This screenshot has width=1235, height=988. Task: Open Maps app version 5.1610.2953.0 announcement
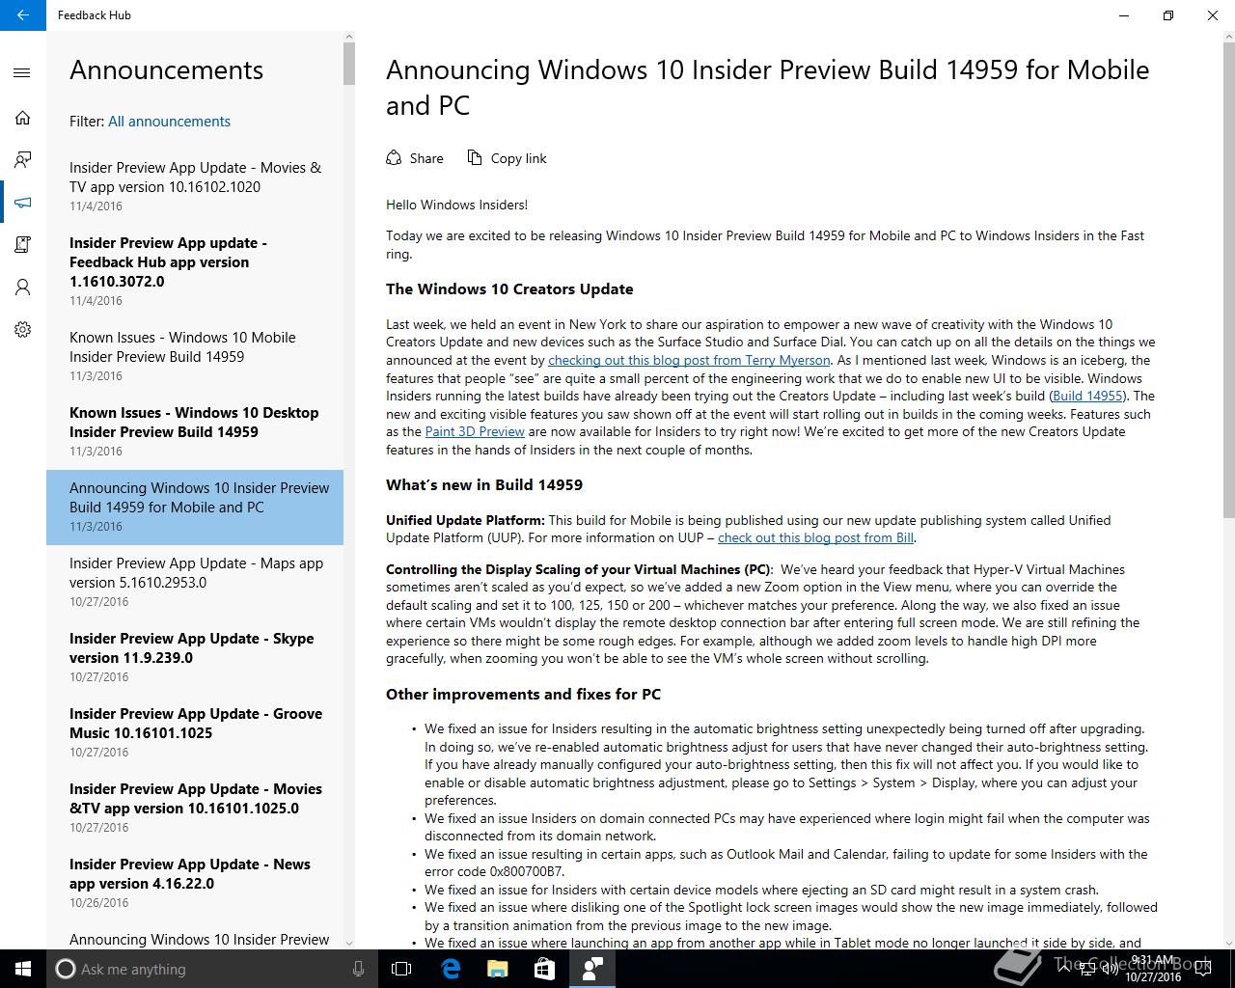coord(195,582)
